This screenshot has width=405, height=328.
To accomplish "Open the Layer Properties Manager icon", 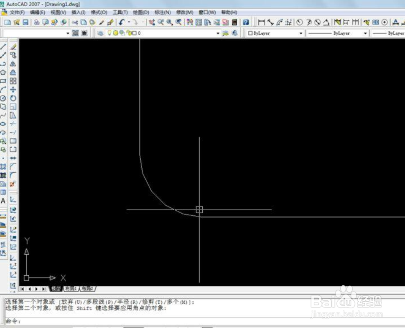I will click(x=100, y=33).
